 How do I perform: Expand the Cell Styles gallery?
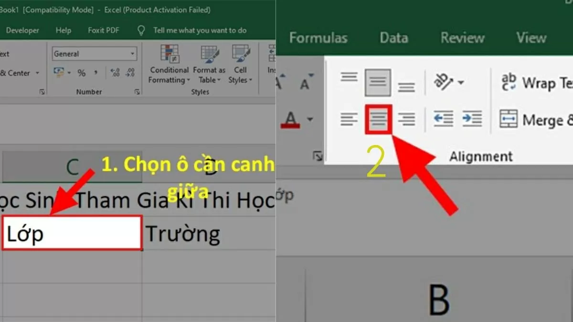[x=240, y=67]
